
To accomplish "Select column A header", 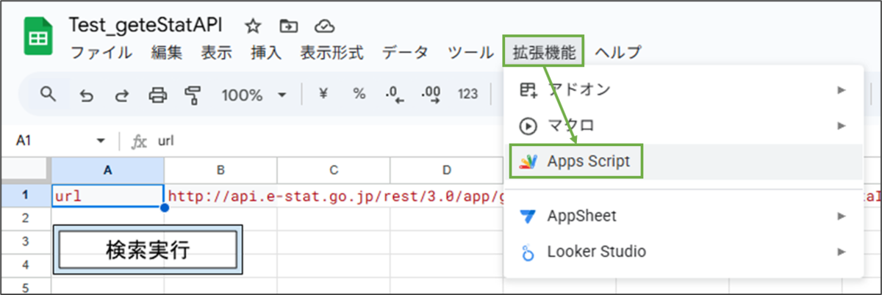I will click(x=107, y=170).
